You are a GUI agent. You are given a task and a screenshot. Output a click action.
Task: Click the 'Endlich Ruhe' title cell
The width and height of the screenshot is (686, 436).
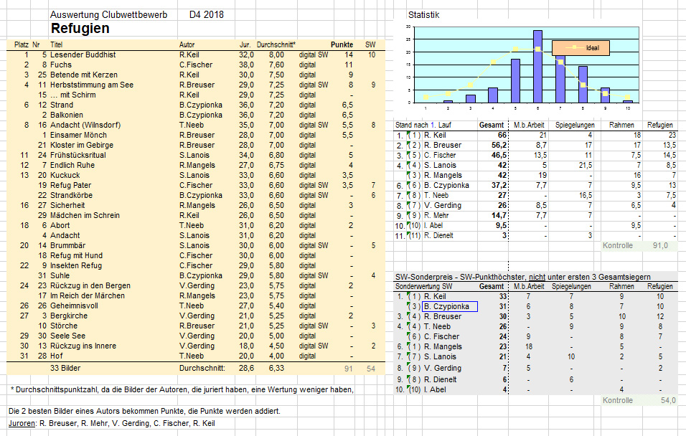click(x=72, y=166)
